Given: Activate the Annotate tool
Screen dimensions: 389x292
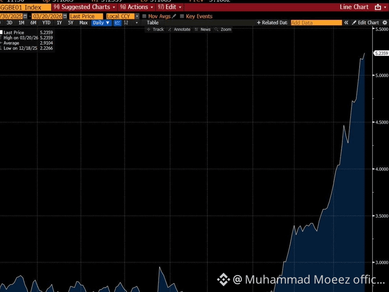Looking at the screenshot, I should point(179,29).
